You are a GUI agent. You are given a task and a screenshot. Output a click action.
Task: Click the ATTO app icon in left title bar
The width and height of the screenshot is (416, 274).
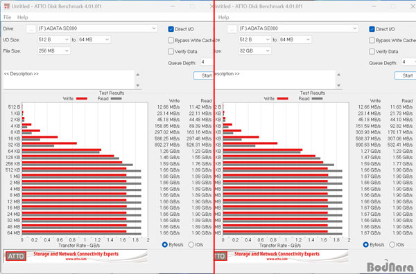pos(7,6)
